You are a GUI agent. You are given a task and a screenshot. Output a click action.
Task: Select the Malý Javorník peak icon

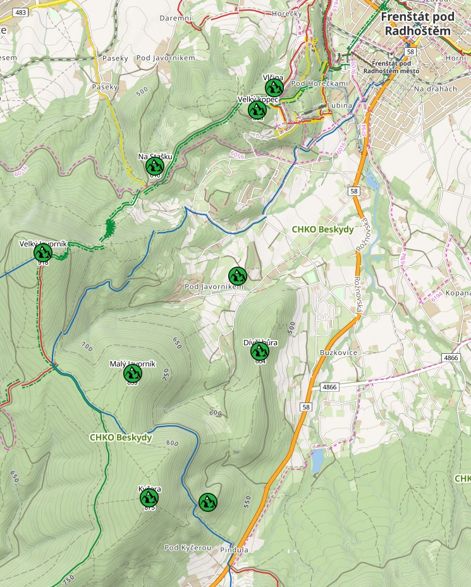point(132,373)
